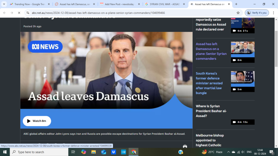Open the OneDrive cloud tray icon
278x156 pixels.
[x=233, y=152]
